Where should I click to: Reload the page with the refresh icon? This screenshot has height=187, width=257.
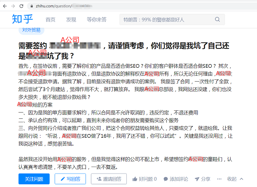pos(21,6)
